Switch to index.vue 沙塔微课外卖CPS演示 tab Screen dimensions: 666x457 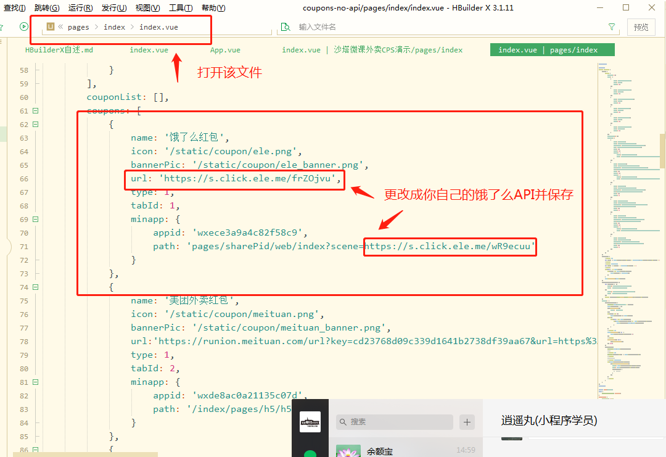tap(372, 50)
